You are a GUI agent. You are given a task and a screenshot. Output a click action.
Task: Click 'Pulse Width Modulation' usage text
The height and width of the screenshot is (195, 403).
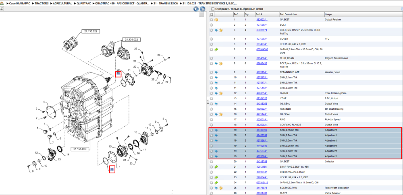point(337,188)
